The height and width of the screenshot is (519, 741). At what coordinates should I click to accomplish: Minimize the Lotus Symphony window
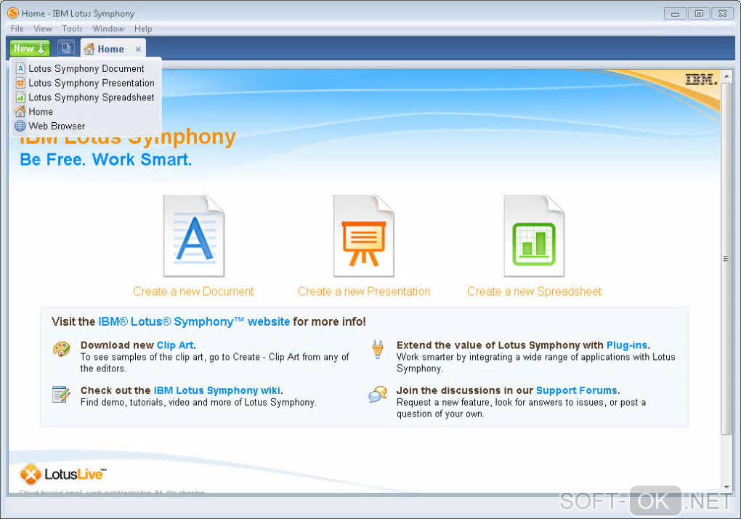[675, 14]
